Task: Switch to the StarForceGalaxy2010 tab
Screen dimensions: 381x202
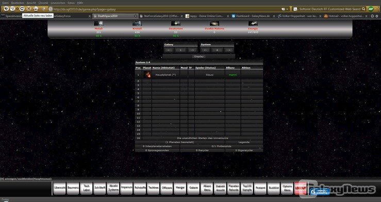Action: click(x=161, y=16)
